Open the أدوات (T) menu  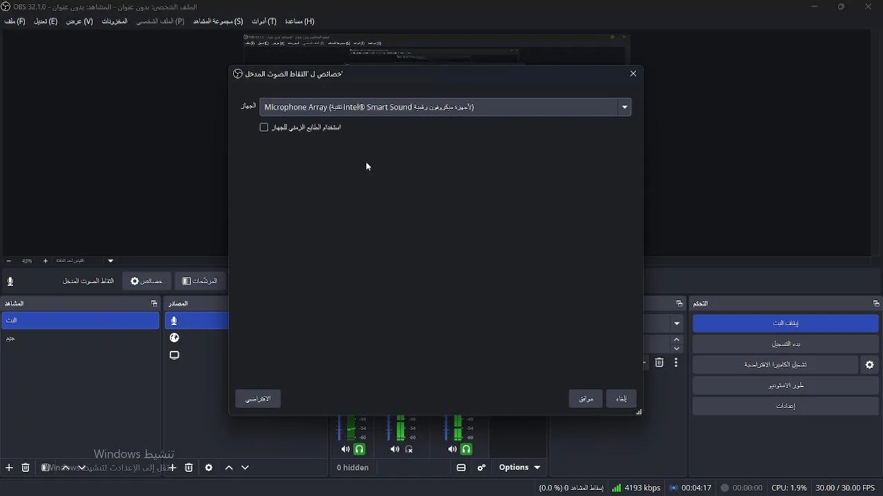click(x=264, y=21)
